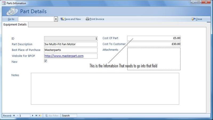Click inside the Go to combo box

pos(36,19)
